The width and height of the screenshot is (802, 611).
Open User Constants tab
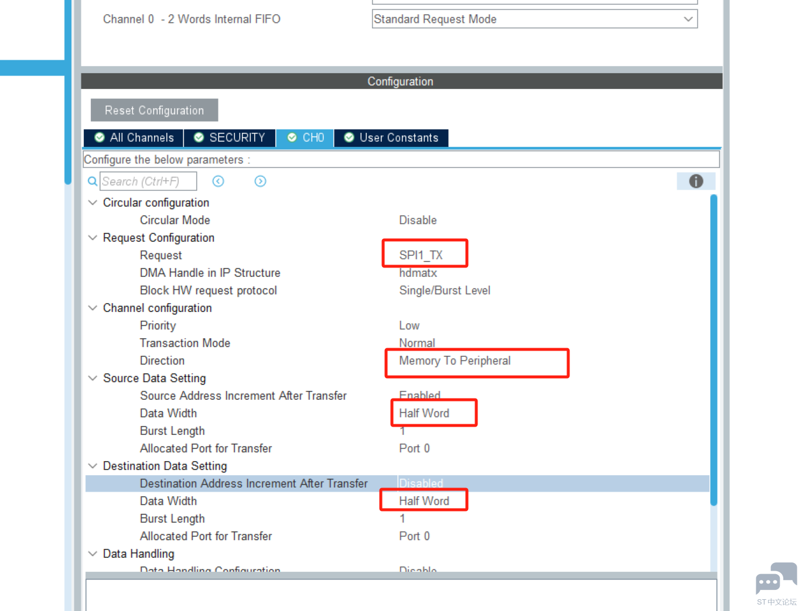click(391, 138)
